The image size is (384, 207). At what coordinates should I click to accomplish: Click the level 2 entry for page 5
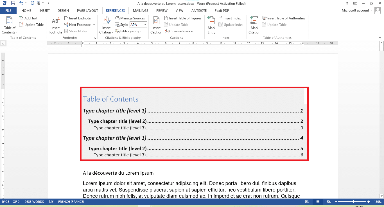click(196, 149)
